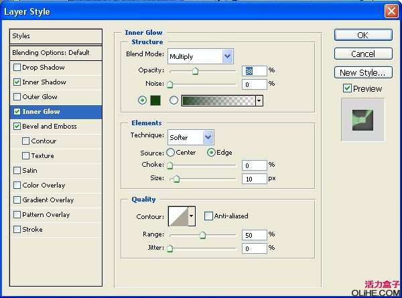Image resolution: width=402 pixels, height=298 pixels.
Task: Open the Contour picker dropdown arrow
Action: 192,216
